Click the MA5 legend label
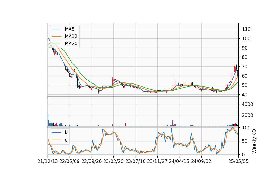265x190 pixels. click(70, 29)
